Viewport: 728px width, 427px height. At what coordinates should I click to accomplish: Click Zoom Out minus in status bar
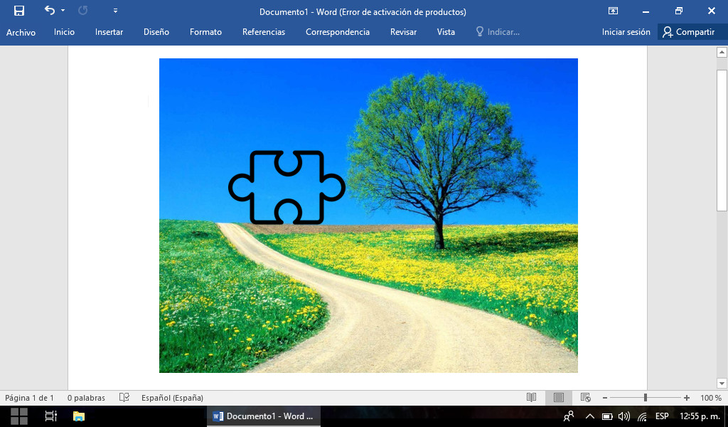(x=604, y=397)
